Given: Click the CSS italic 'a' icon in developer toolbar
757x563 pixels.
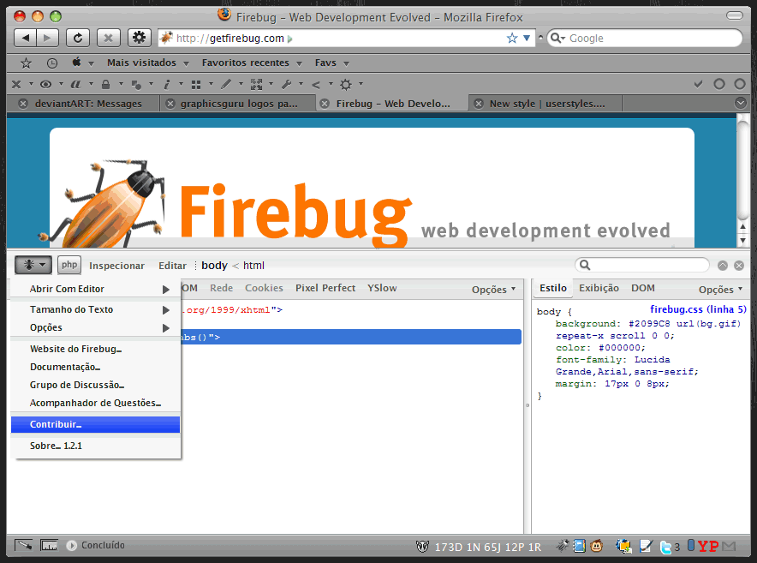Looking at the screenshot, I should 75,85.
